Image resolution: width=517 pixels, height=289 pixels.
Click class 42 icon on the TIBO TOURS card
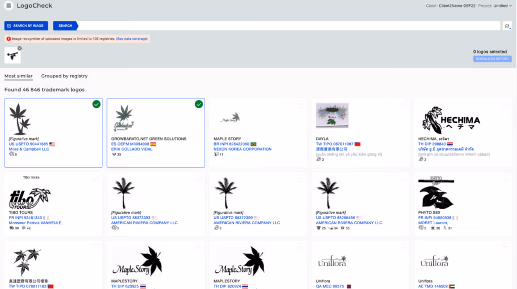pyautogui.click(x=23, y=228)
